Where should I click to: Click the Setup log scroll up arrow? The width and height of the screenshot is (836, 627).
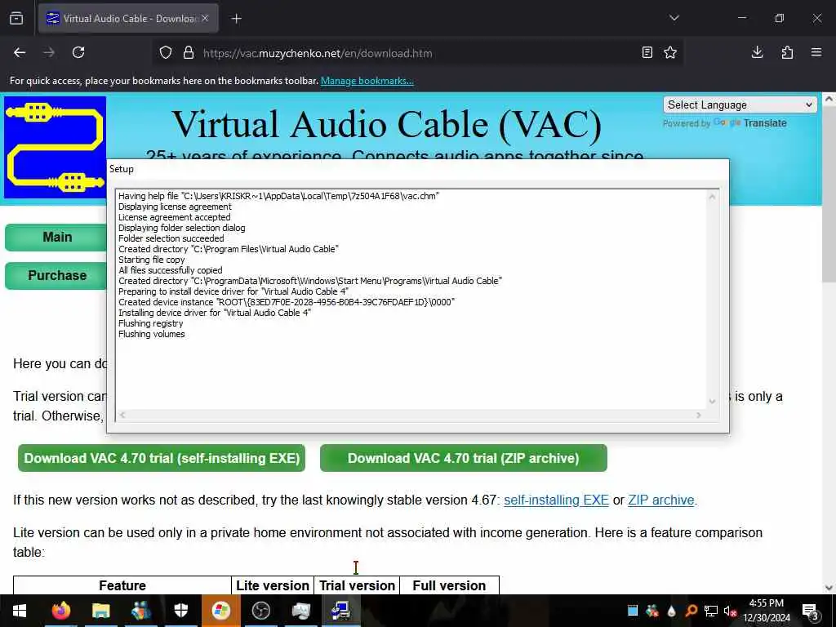click(712, 197)
